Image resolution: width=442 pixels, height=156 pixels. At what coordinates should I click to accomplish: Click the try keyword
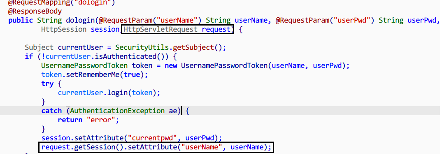(47, 84)
